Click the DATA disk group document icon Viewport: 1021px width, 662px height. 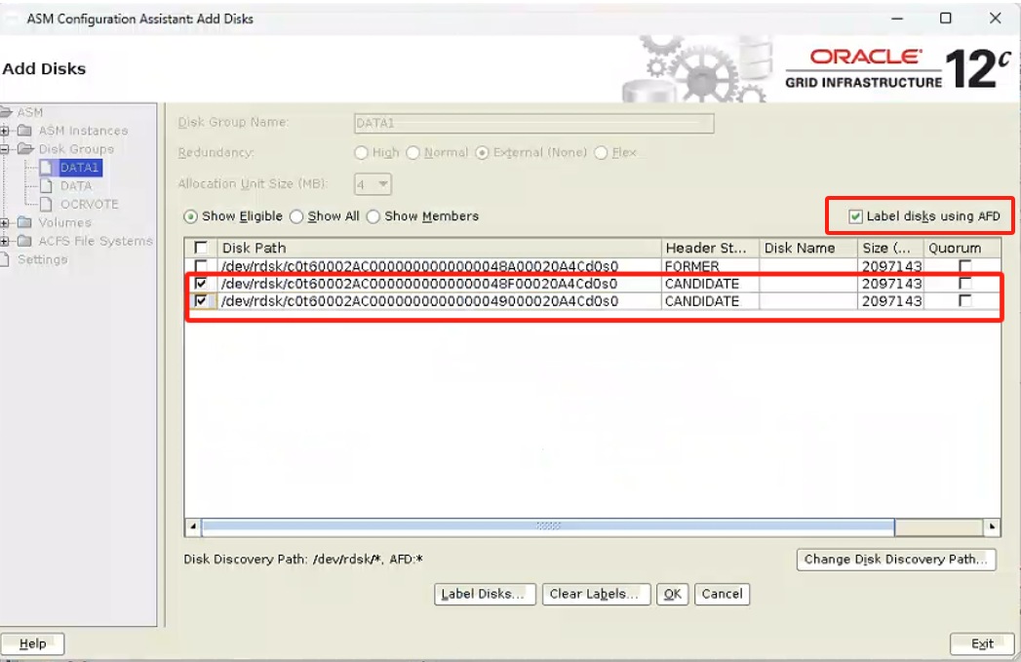pos(46,185)
